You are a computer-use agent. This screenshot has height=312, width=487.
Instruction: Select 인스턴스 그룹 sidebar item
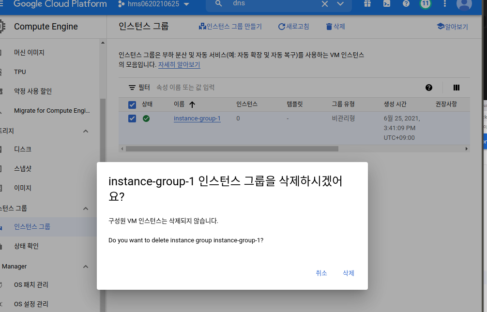coord(48,227)
